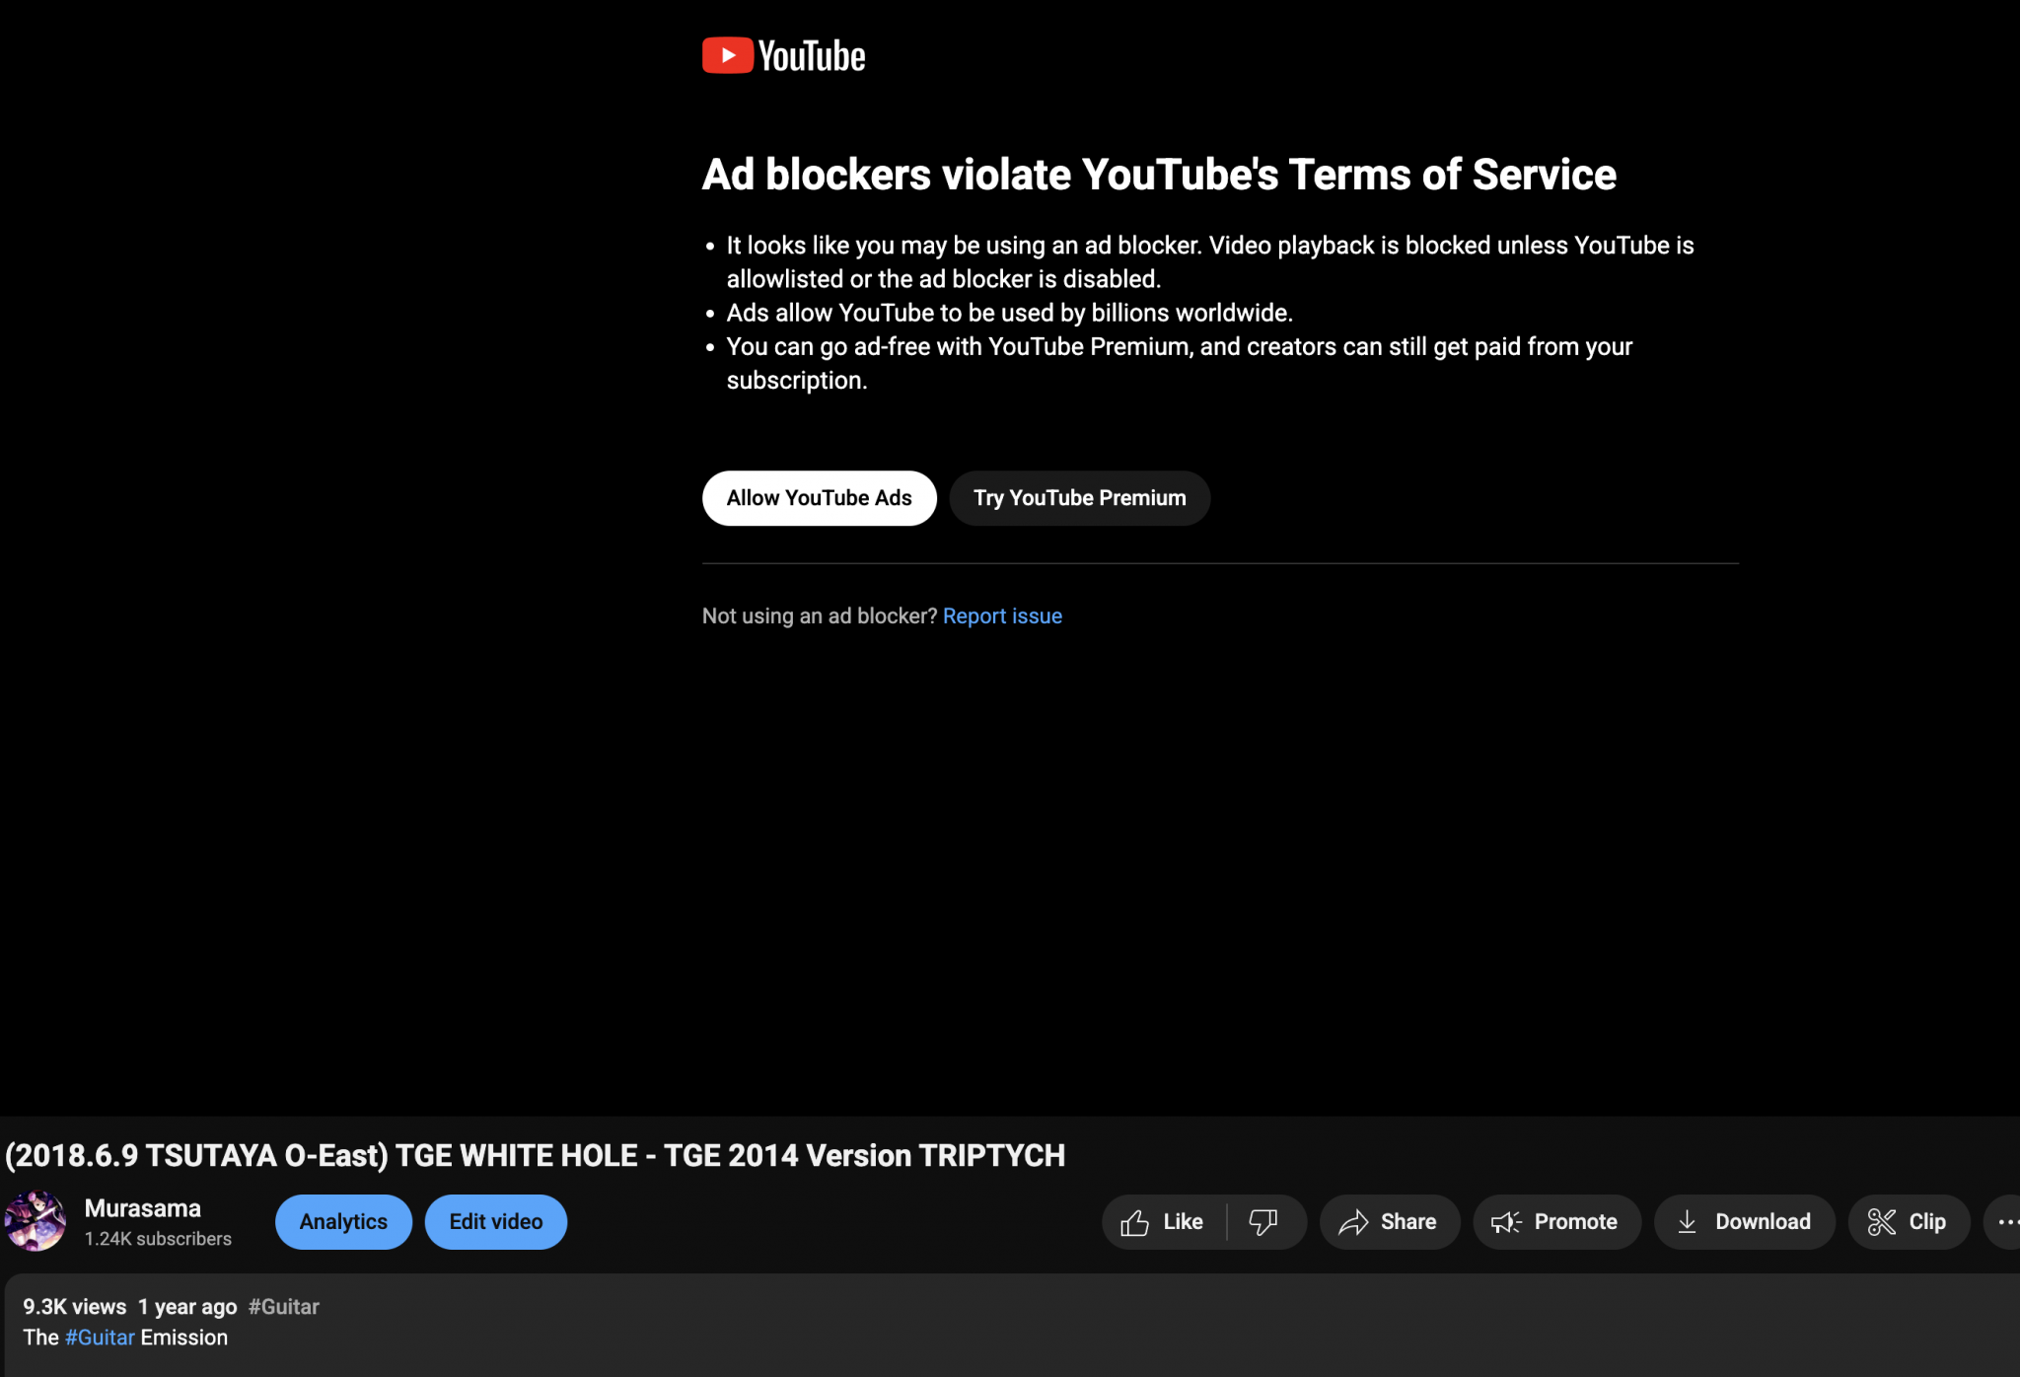Open Analytics for this video
Screen dimensions: 2020x1377
click(x=343, y=1222)
